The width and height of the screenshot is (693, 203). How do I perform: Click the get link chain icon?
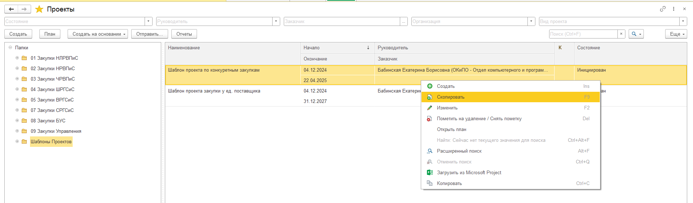point(663,9)
